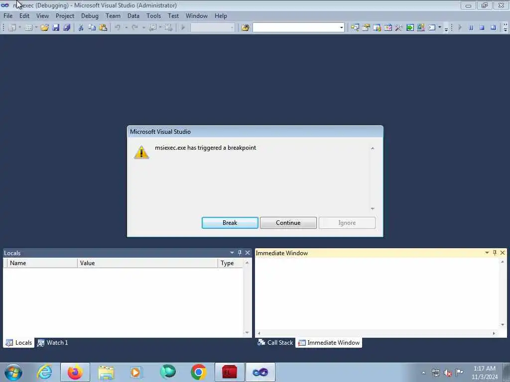Click the Copy toolbar icon
The image size is (510, 382).
[x=92, y=28]
